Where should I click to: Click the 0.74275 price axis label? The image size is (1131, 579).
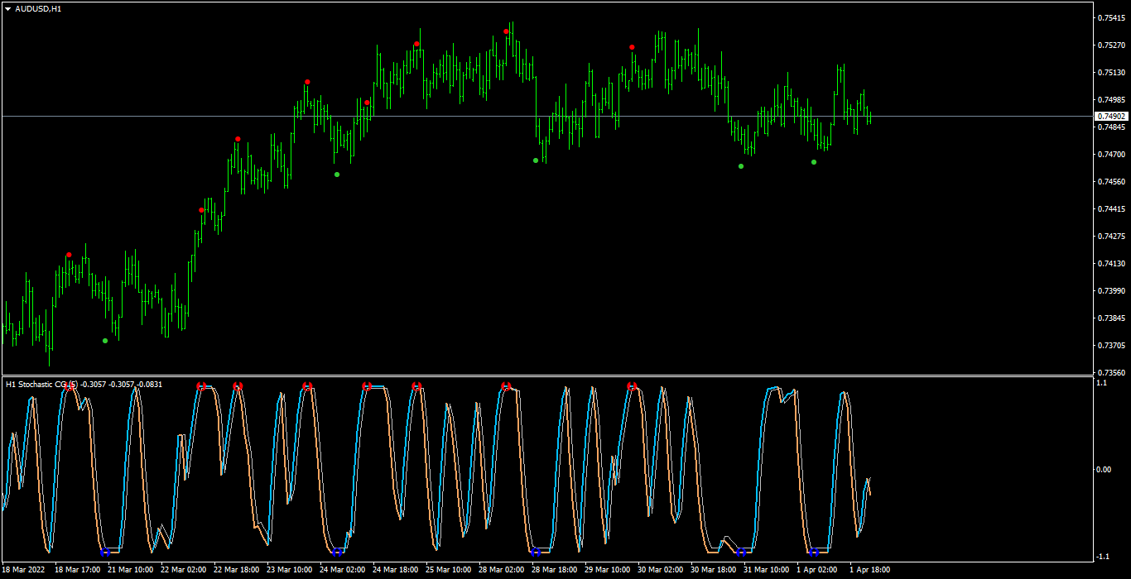pos(1110,237)
